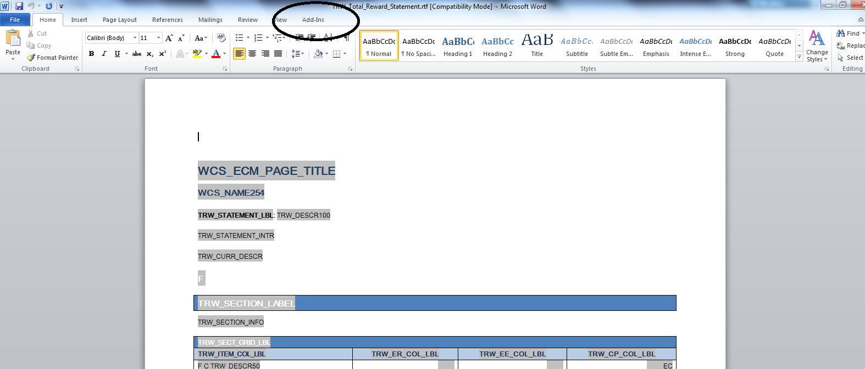Toggle Justify text alignment
The width and height of the screenshot is (865, 369).
[x=278, y=54]
